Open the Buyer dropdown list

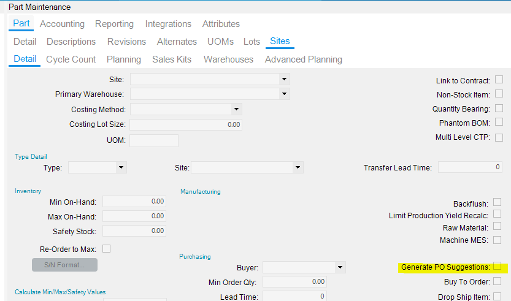[x=340, y=267]
